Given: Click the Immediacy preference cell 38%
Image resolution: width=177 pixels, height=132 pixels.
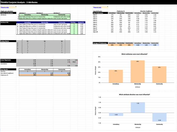Looking at the screenshot, I should click(27, 75).
